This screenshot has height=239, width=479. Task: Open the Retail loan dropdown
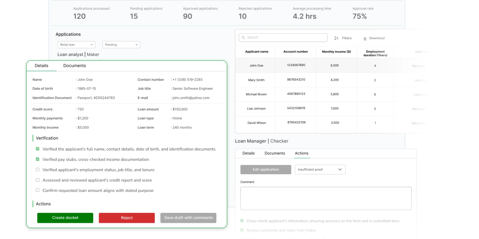pyautogui.click(x=76, y=45)
